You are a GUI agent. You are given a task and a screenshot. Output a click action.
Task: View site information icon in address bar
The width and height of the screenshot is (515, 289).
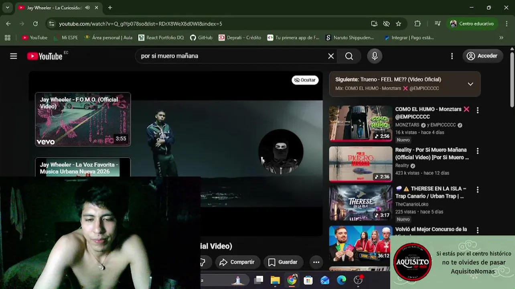[x=51, y=24]
